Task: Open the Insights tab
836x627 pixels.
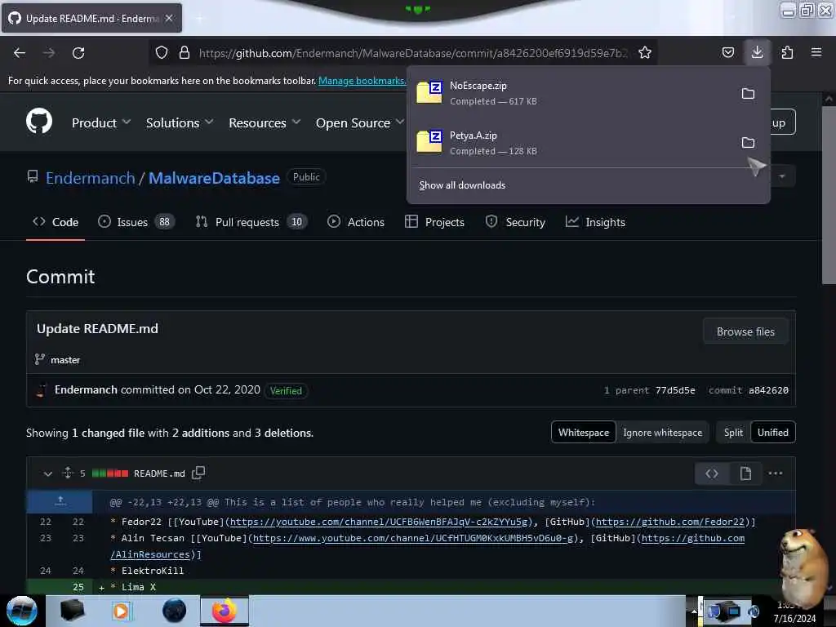Action: coord(595,222)
